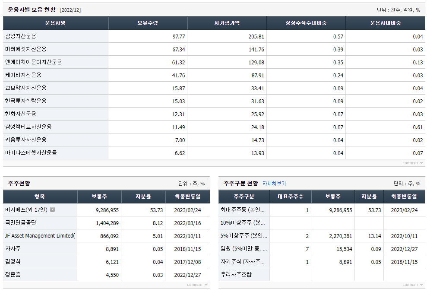The height and width of the screenshot is (292, 427).
Task: Click valuation 141.76 for 미래에셋자산운용
Action: click(256, 50)
